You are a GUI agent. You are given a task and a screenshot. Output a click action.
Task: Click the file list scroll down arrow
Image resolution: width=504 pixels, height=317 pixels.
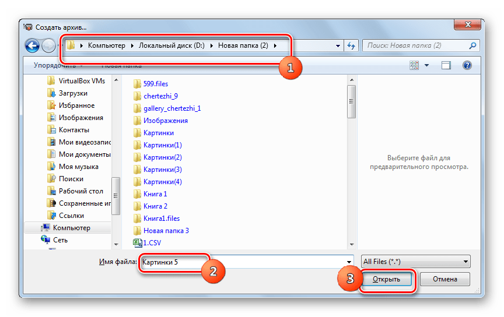tap(351, 244)
